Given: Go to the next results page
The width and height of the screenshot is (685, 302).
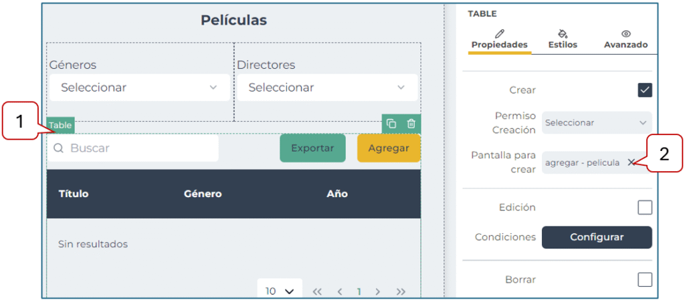Looking at the screenshot, I should (378, 291).
